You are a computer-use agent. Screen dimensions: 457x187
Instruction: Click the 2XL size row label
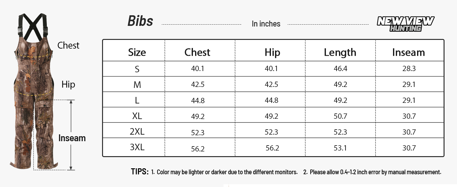pyautogui.click(x=137, y=132)
